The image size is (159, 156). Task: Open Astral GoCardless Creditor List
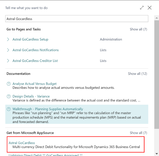point(35,61)
